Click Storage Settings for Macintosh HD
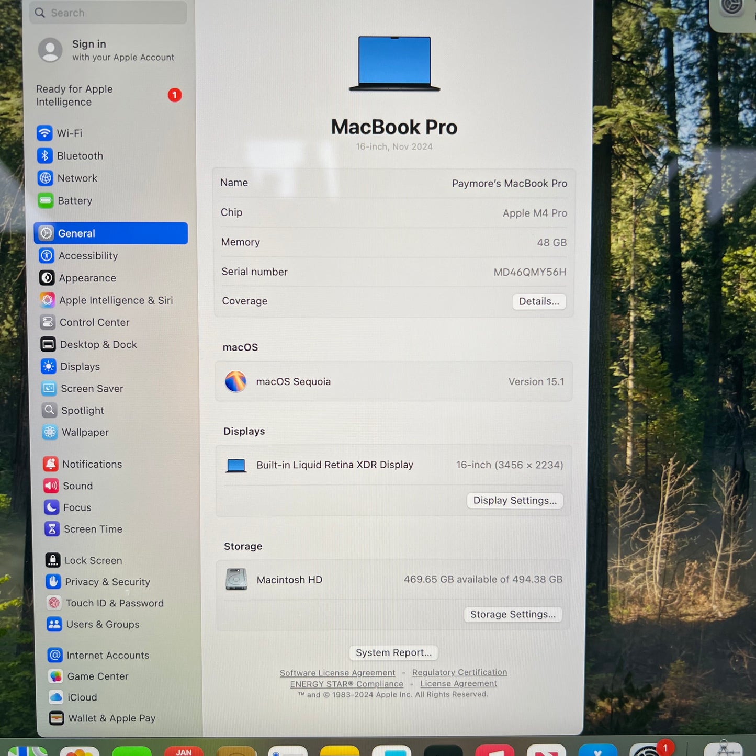Screen dimensions: 756x756 513,614
